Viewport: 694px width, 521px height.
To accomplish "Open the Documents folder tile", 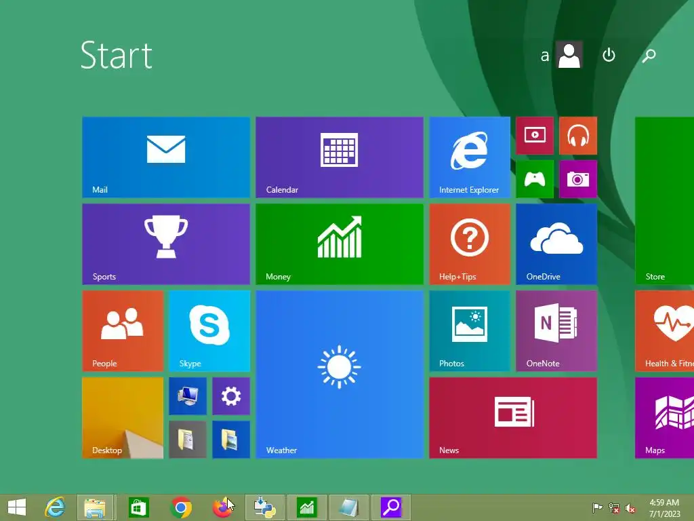I will (x=188, y=440).
